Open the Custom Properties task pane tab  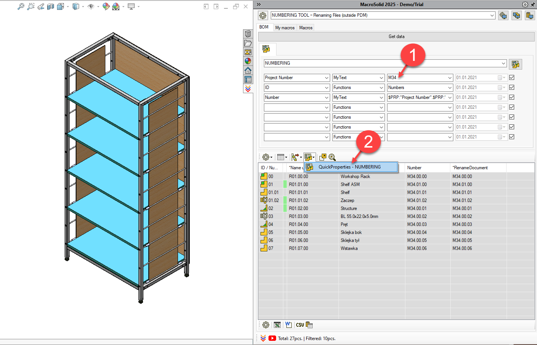[248, 79]
